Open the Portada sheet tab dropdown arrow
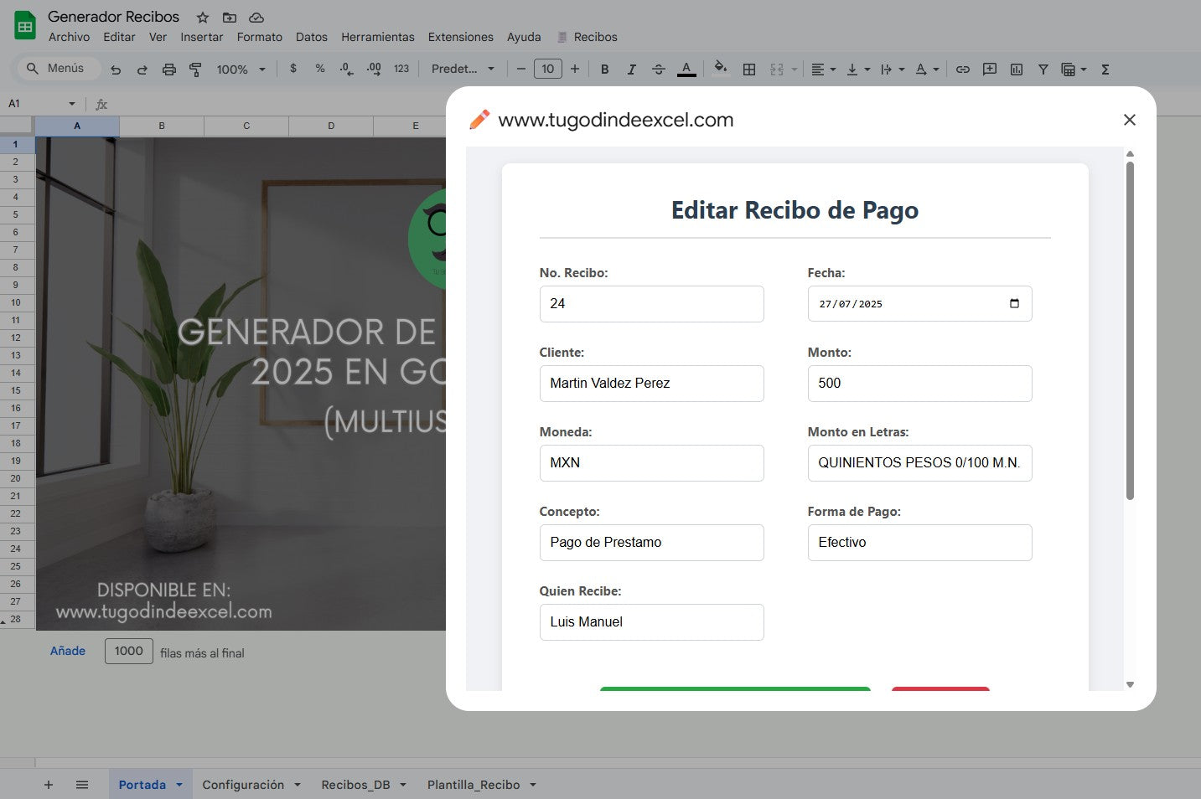Viewport: 1201px width, 799px height. click(x=177, y=784)
